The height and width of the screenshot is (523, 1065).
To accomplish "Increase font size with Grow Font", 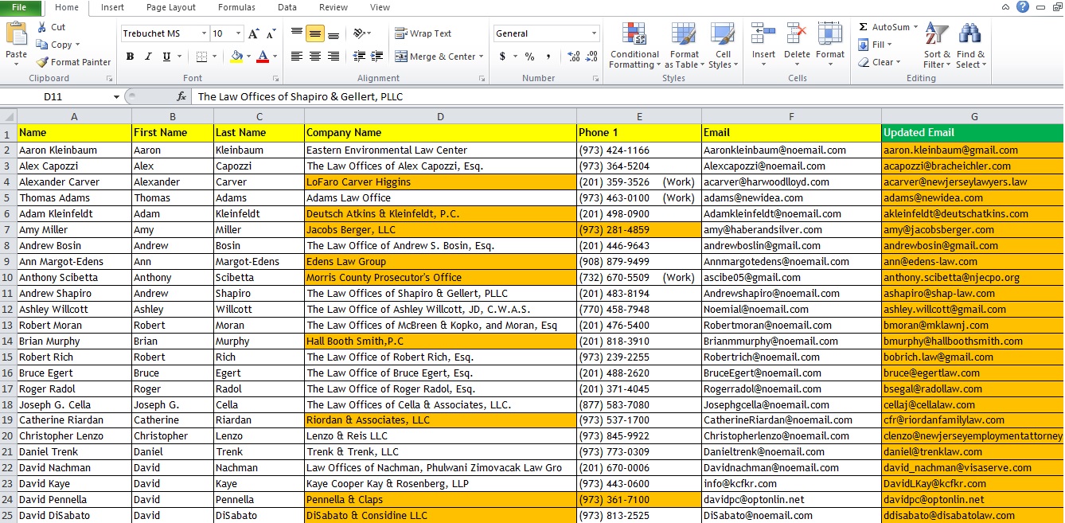I will 253,33.
